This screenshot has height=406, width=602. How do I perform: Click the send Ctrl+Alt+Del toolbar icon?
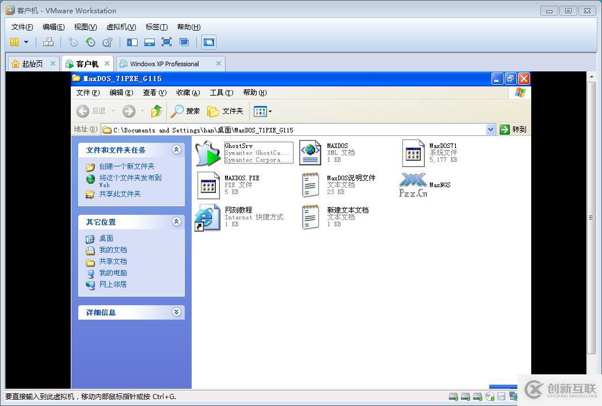tap(48, 42)
